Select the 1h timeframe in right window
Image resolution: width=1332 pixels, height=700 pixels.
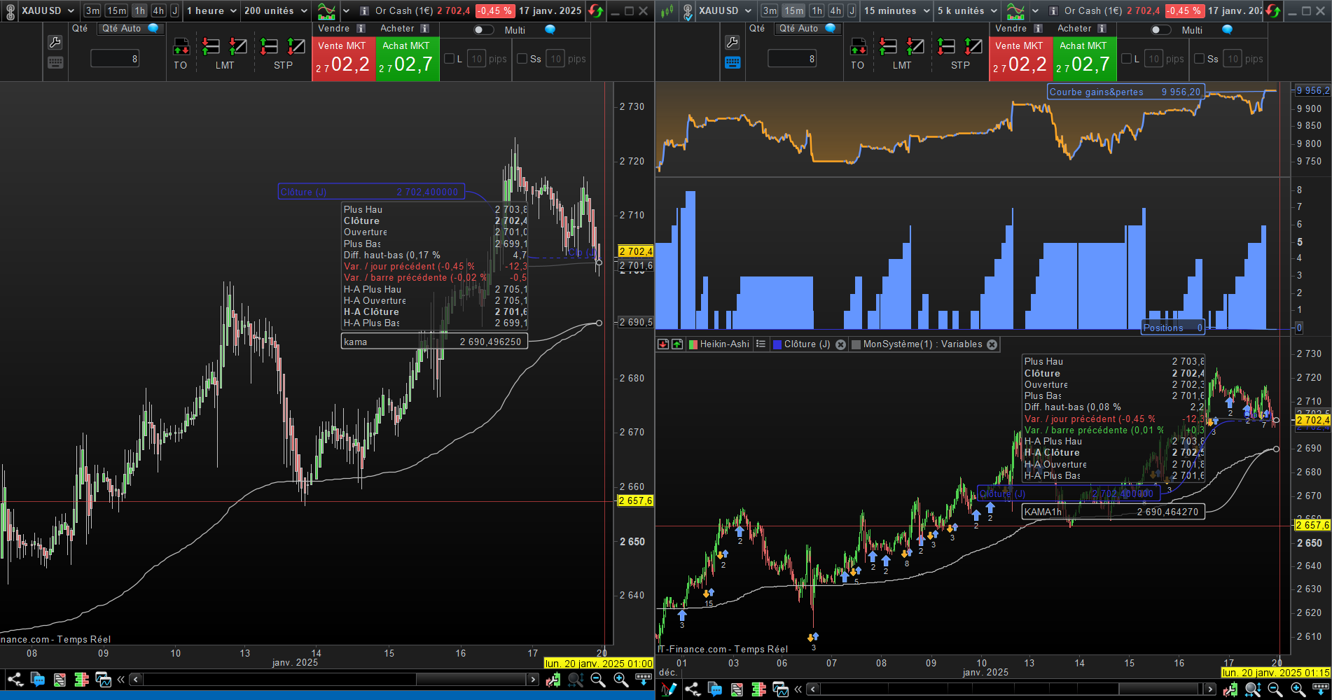coord(817,11)
